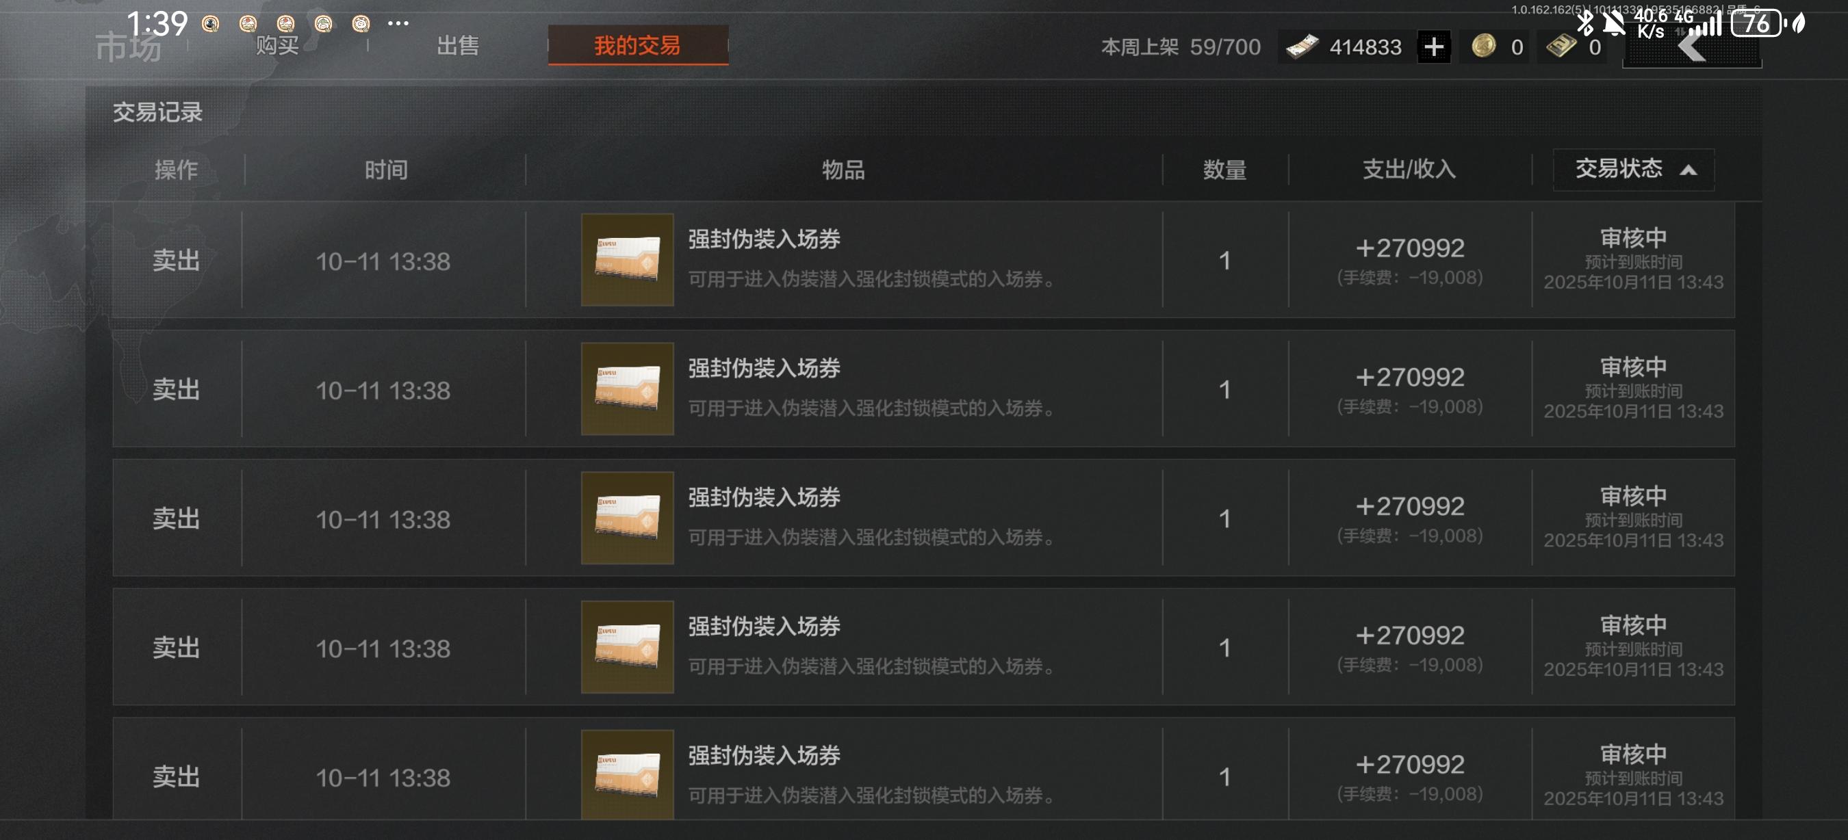1848x840 pixels.
Task: Click the 时间 column header
Action: tap(386, 170)
